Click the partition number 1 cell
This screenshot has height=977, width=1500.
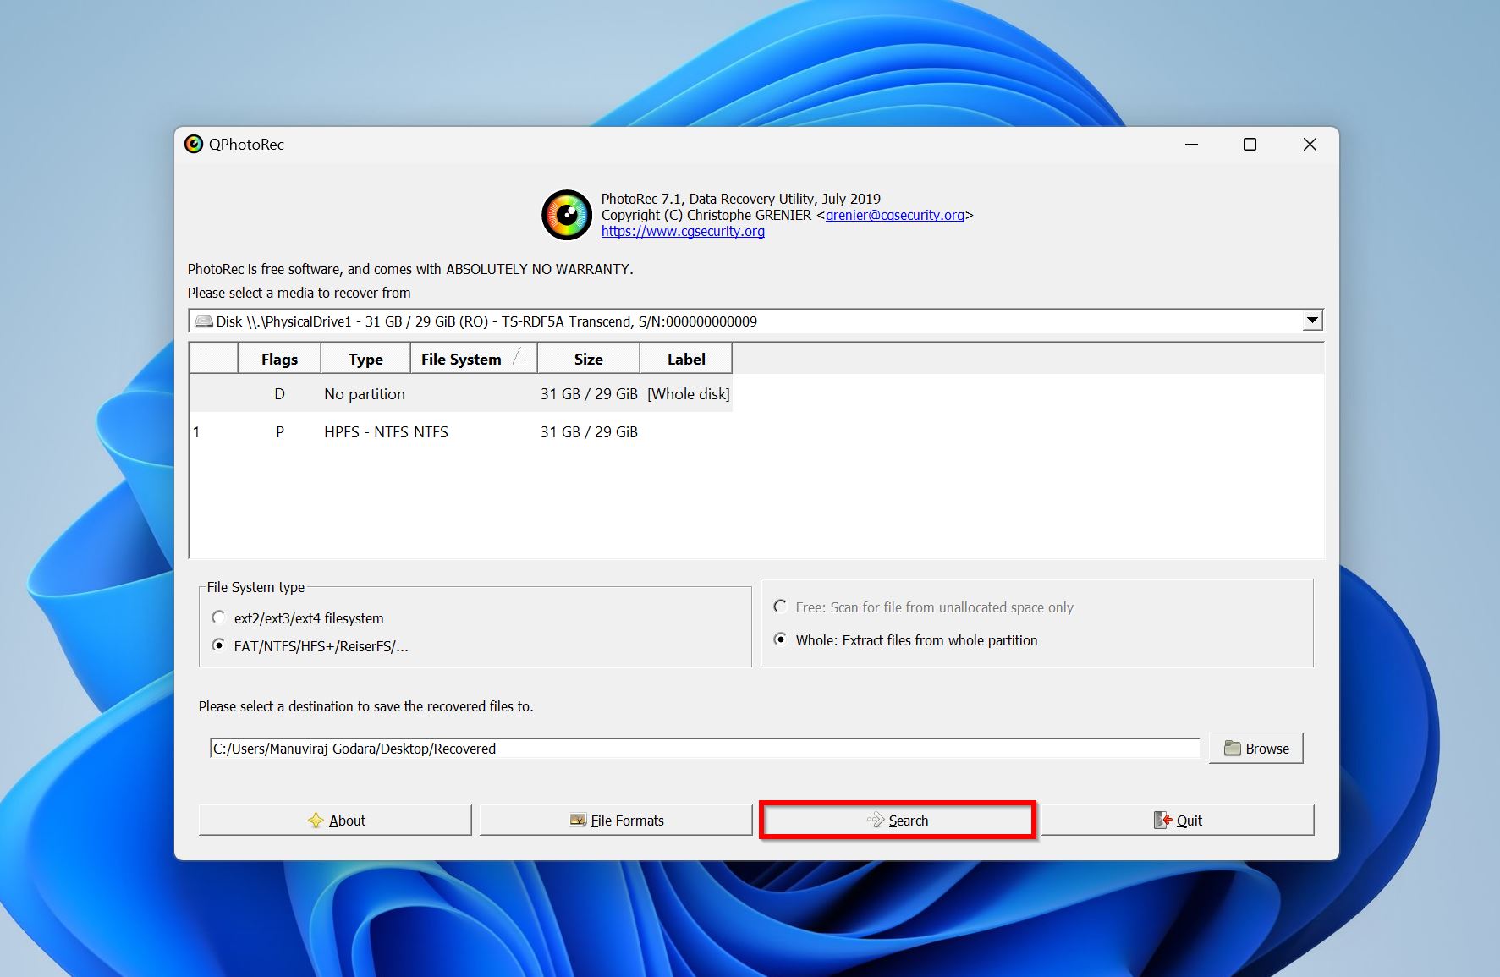click(x=196, y=431)
